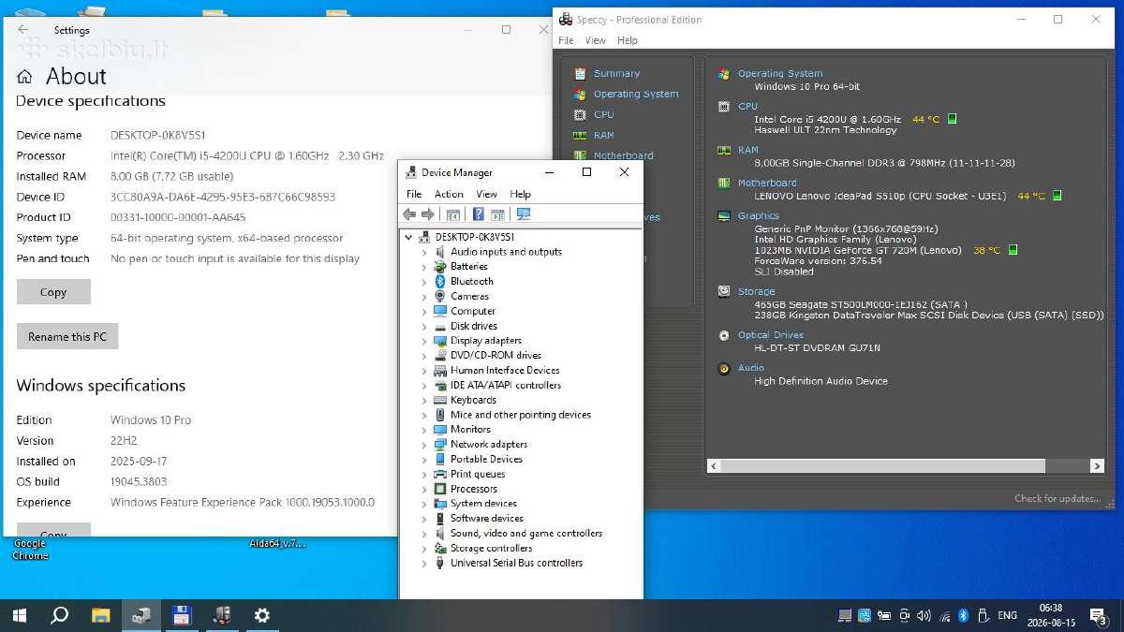
Task: Collapse the DESKTOP-0K8V5S1 root node
Action: click(409, 238)
